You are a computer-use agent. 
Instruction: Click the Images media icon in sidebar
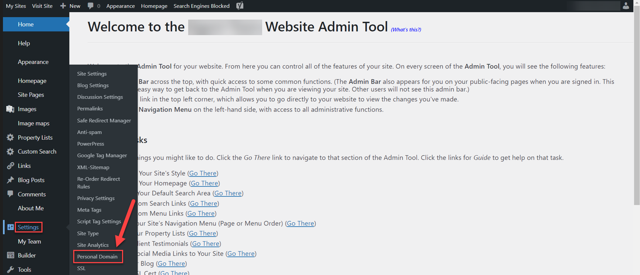tap(10, 109)
